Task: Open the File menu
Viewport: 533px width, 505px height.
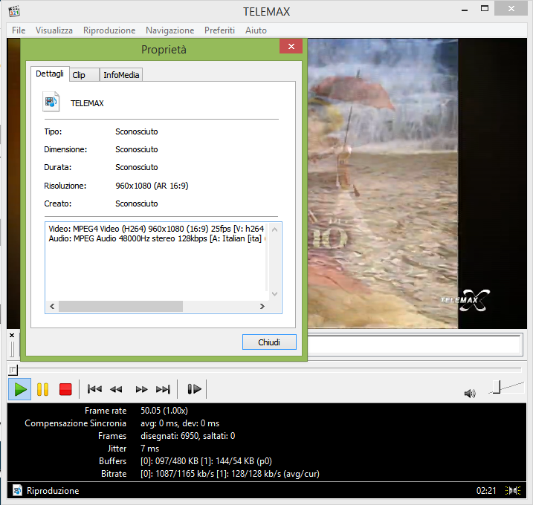Action: point(19,30)
